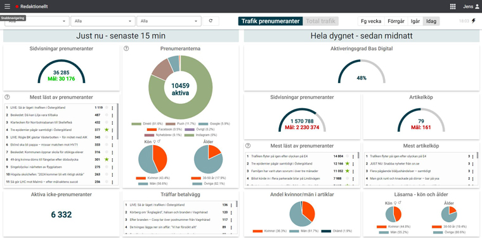This screenshot has height=238, width=482.
Task: Click the 10459 aktiva donut chart
Action: tap(181, 87)
